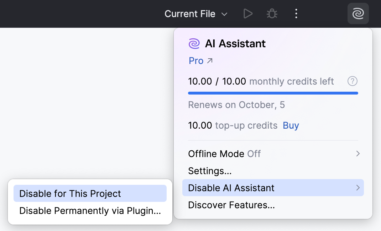381x231 pixels.
Task: Expand the Disable AI Assistant submenu arrow
Action: point(357,188)
